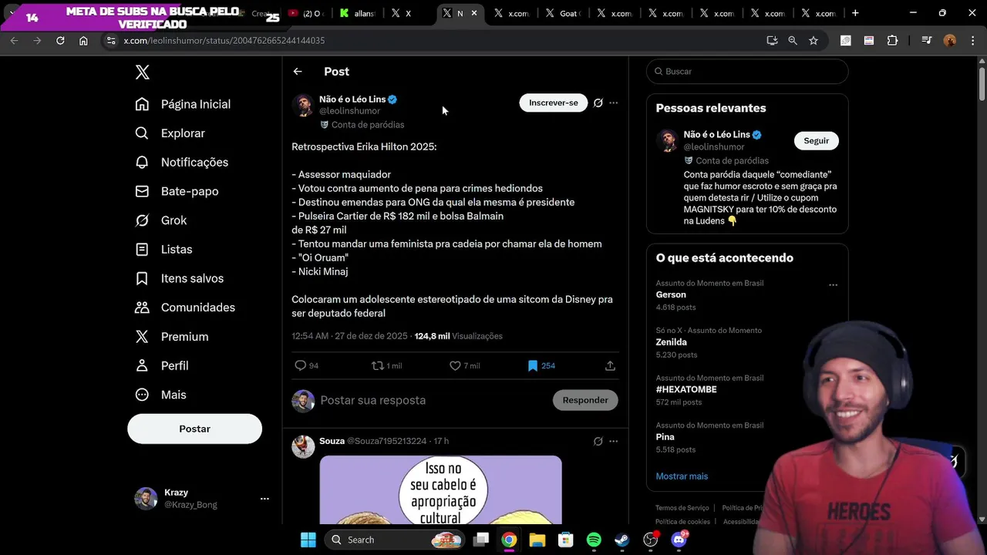This screenshot has height=555, width=987.
Task: Open more options on main post
Action: point(614,103)
